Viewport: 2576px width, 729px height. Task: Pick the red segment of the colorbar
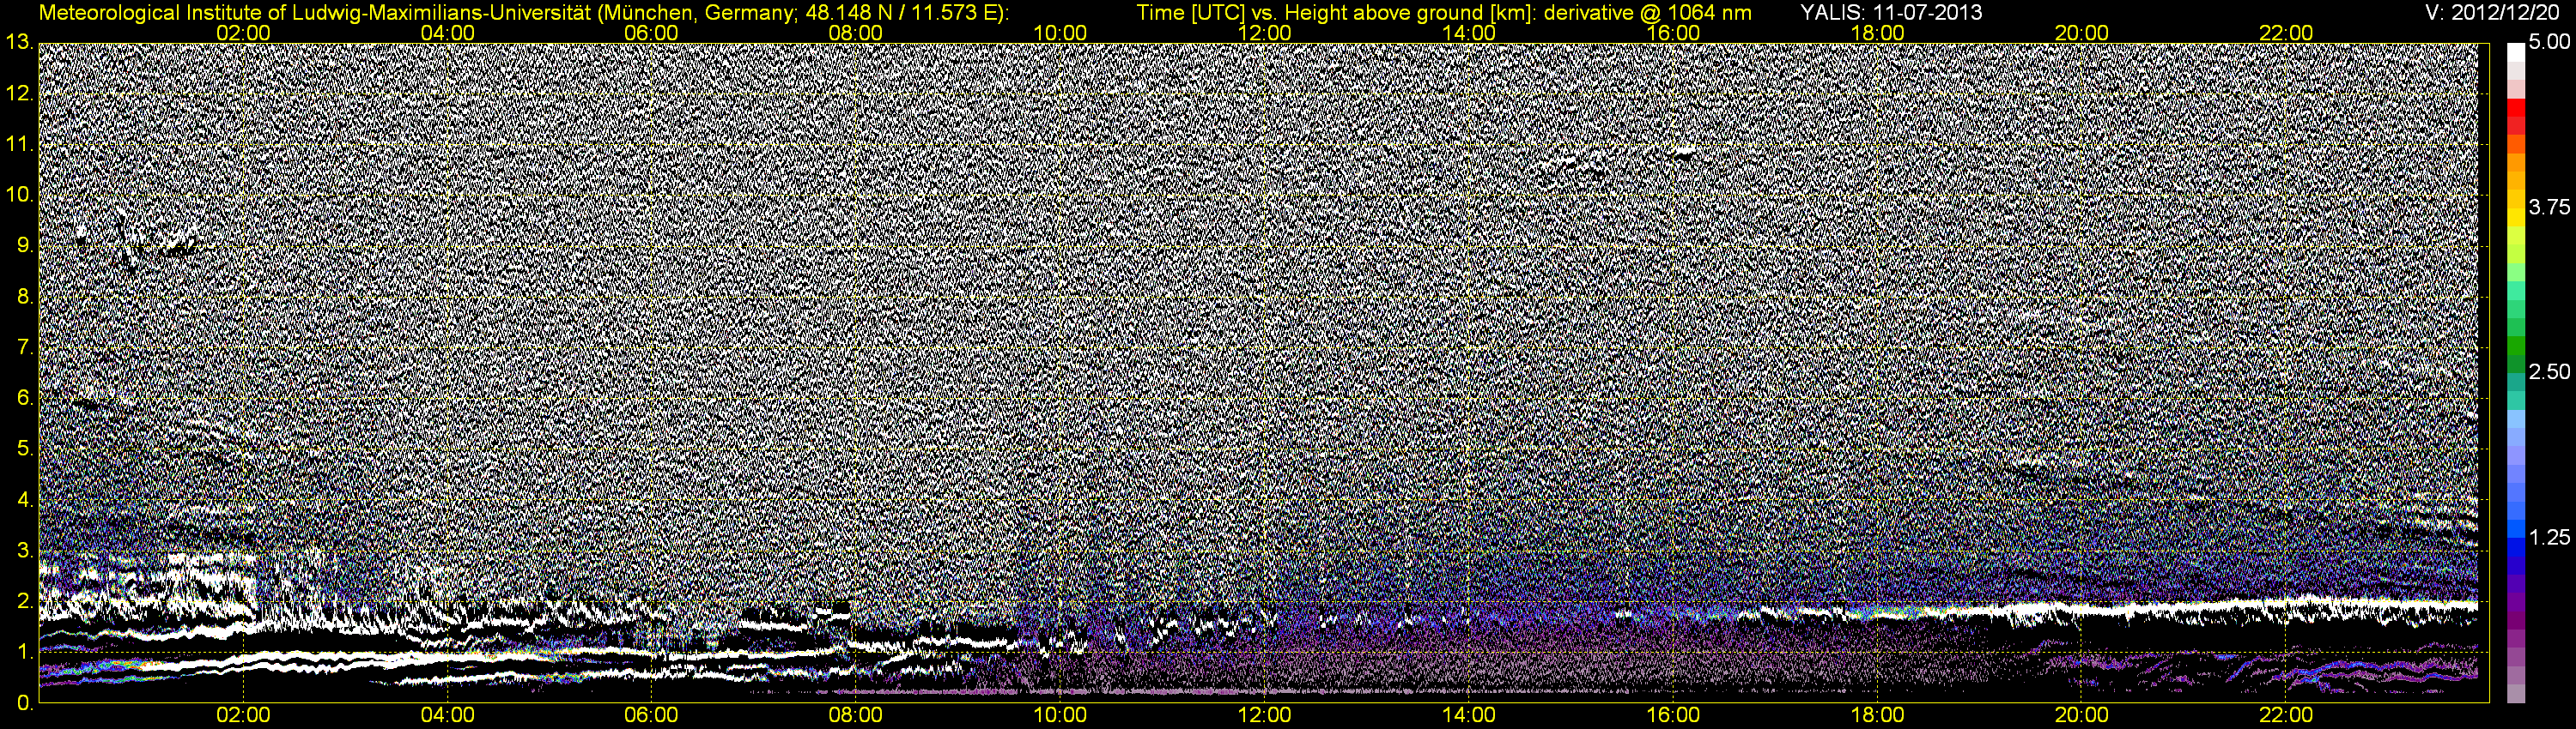pos(2516,107)
